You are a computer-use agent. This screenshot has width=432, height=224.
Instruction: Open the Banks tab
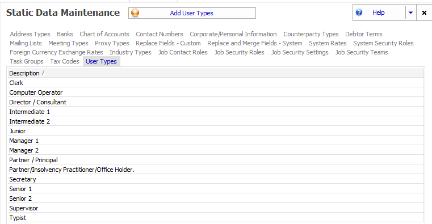point(65,34)
